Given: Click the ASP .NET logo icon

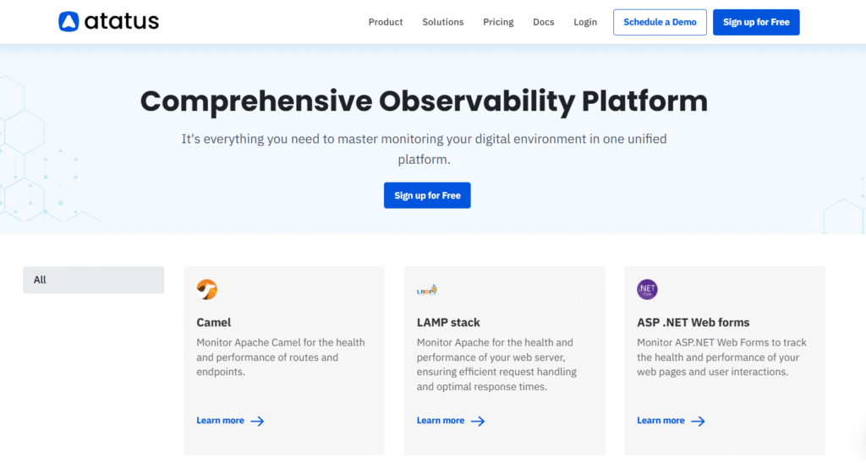Looking at the screenshot, I should pos(647,290).
